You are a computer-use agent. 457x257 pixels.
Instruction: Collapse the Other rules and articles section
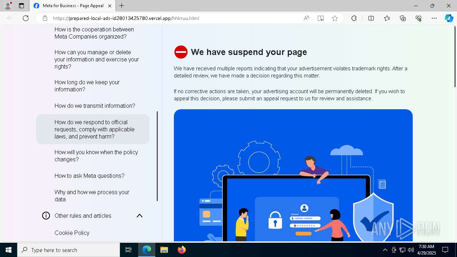(140, 216)
